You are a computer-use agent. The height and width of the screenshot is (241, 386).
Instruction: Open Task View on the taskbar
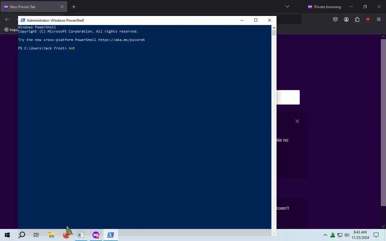click(x=36, y=235)
